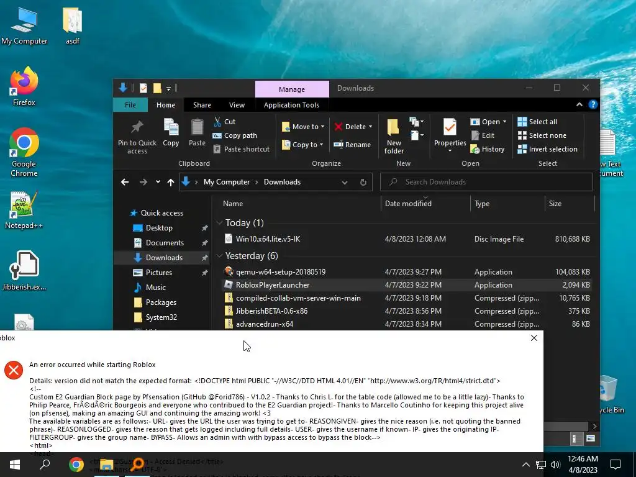Collapse the Yesterday (6) group
The image size is (636, 477).
219,255
